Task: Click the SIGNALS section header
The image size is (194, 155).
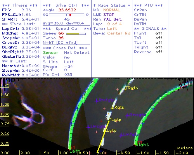Action: point(150,29)
